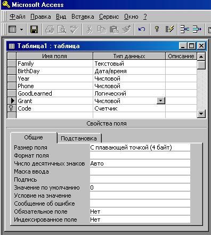This screenshot has height=235, width=211.
Task: Select the Code row primary key selector
Action: tap(12, 108)
